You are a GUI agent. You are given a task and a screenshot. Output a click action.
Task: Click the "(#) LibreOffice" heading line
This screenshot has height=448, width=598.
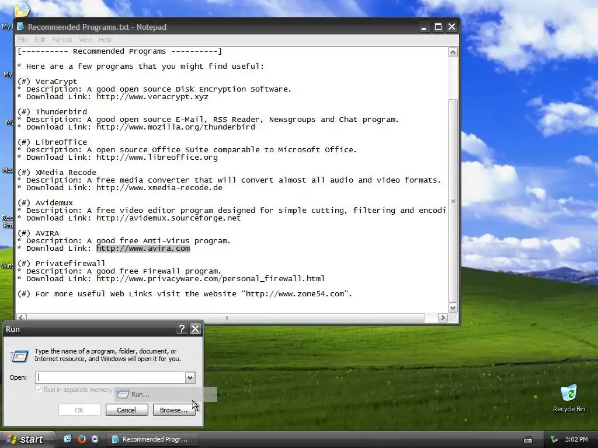52,142
